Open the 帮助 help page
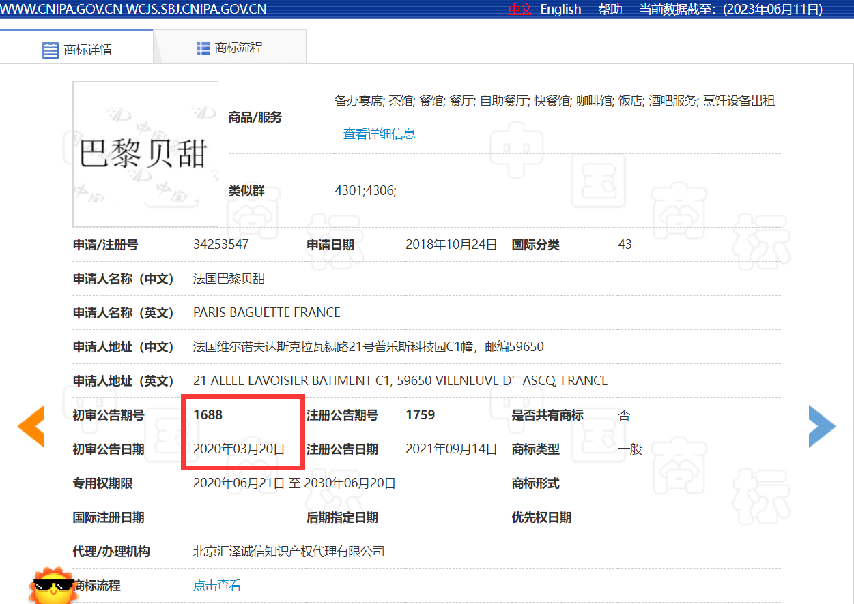 click(610, 10)
